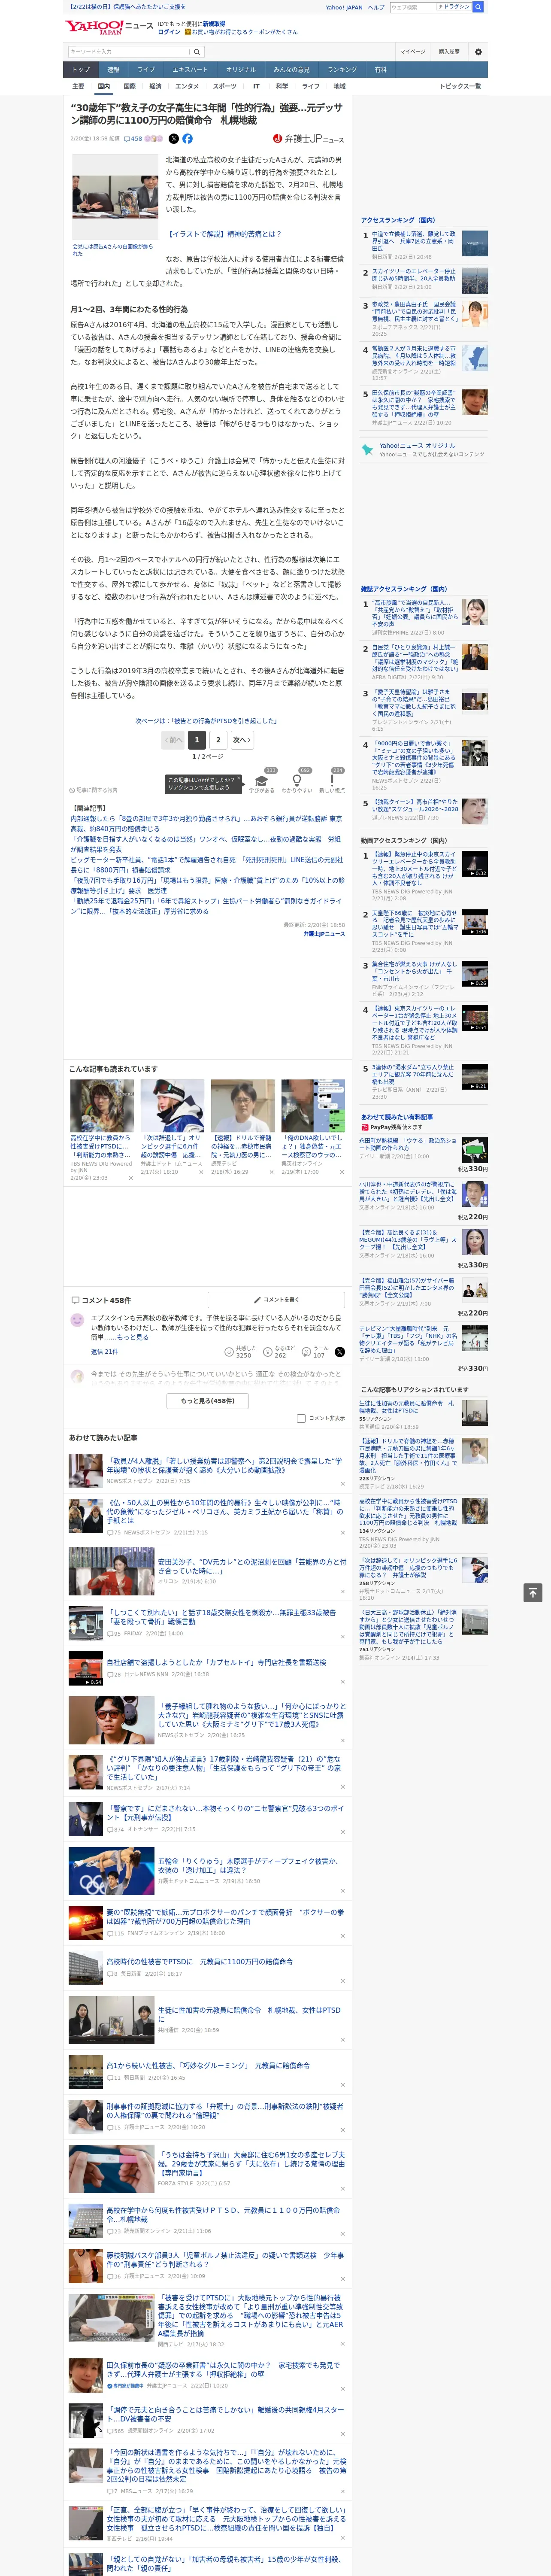Screen dimensions: 551x2576
Task: Click the web search input at top
Action: (x=412, y=7)
